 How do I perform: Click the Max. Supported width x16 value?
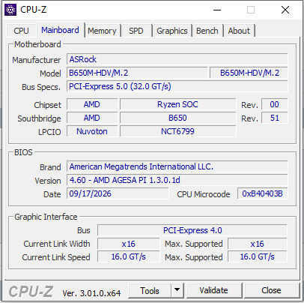coord(258,244)
